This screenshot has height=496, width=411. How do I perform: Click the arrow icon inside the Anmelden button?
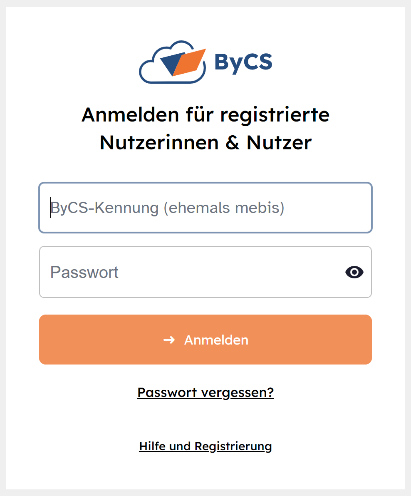(x=169, y=340)
